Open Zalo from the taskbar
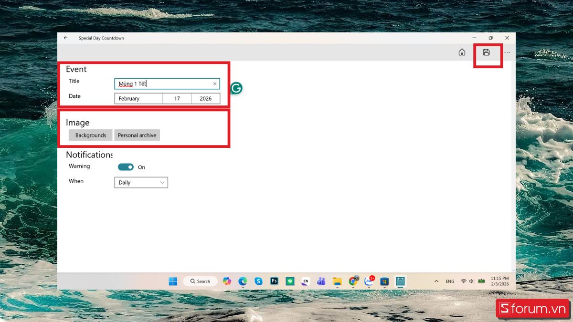This screenshot has width=573, height=322. coord(369,281)
